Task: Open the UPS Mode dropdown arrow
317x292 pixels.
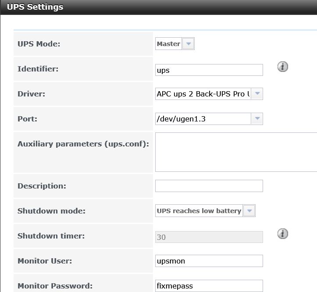Action: click(188, 44)
